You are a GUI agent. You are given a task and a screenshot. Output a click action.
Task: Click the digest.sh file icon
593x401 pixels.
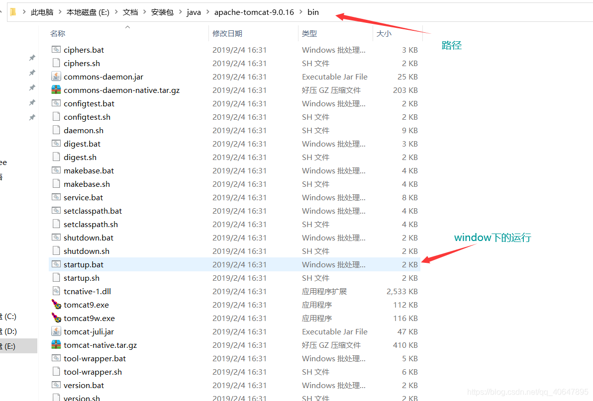56,157
